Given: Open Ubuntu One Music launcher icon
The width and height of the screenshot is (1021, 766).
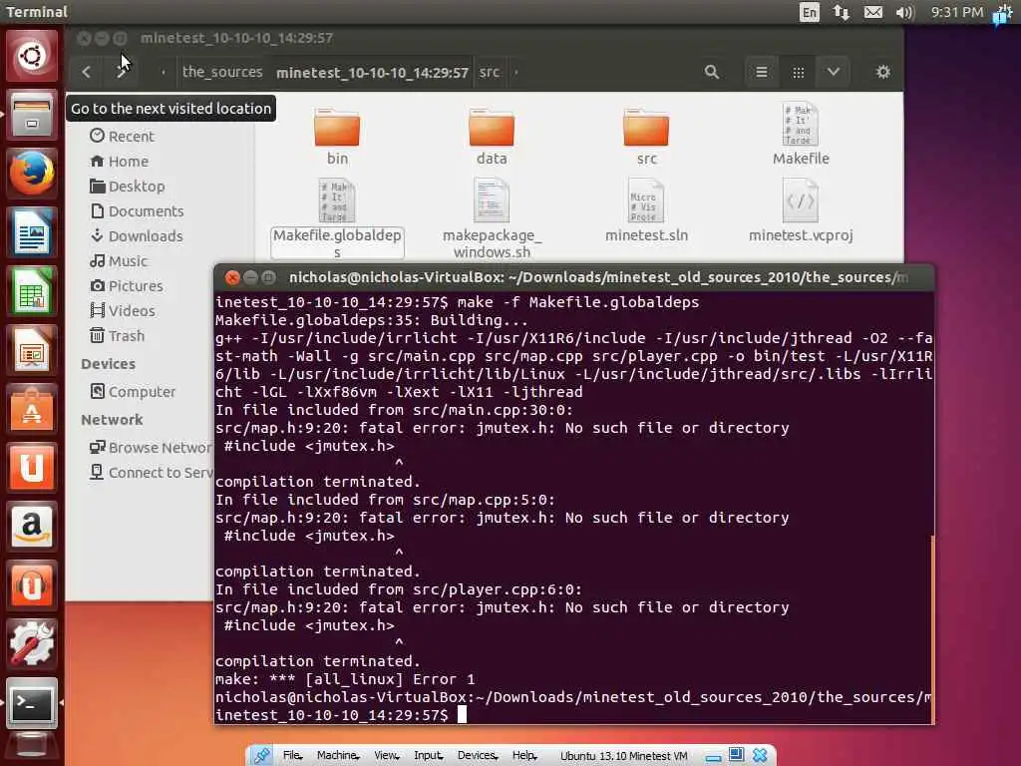Looking at the screenshot, I should [31, 584].
